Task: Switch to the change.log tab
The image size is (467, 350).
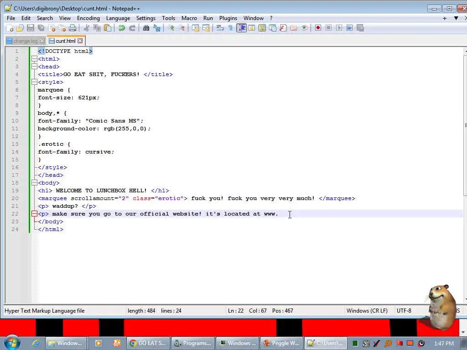Action: (x=26, y=41)
